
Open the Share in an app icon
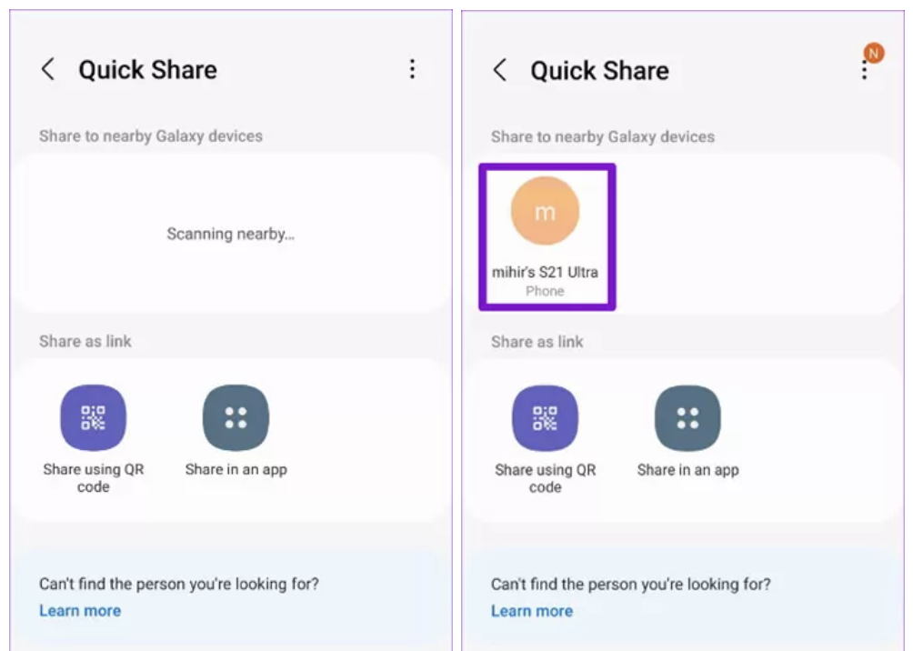click(236, 417)
